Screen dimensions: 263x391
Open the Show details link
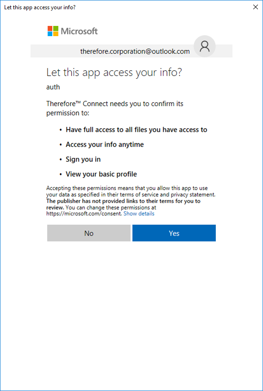139,214
